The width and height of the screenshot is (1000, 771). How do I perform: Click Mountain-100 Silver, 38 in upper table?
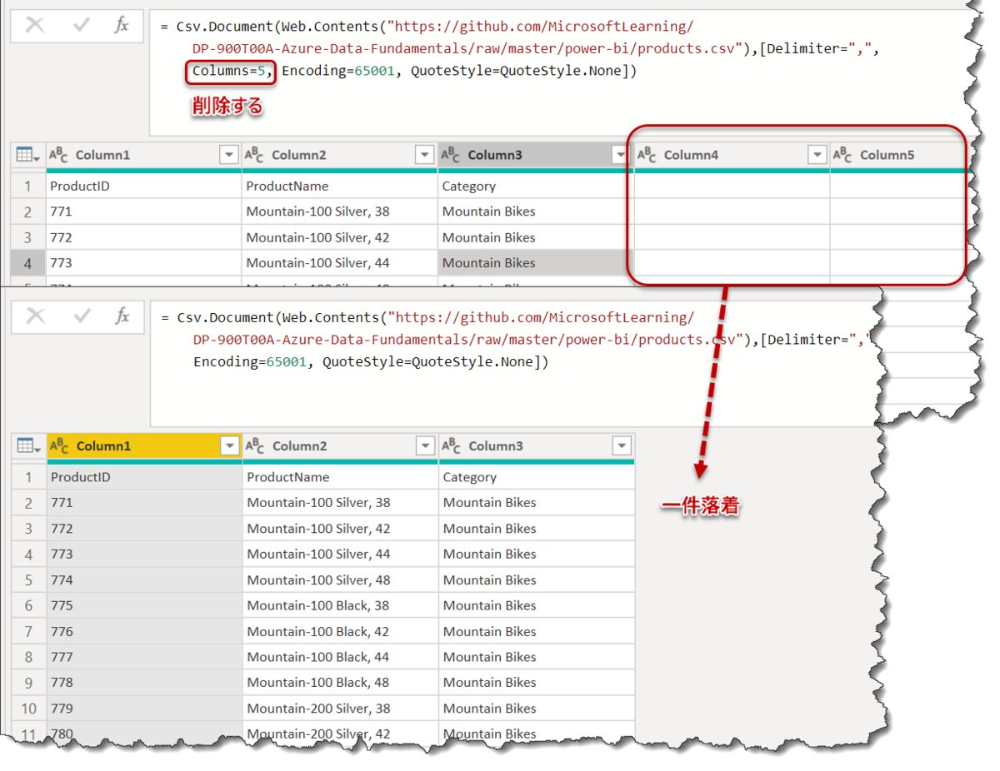(x=340, y=211)
